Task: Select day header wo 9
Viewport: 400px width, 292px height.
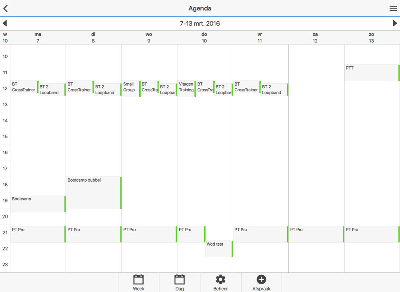Action: coord(149,38)
